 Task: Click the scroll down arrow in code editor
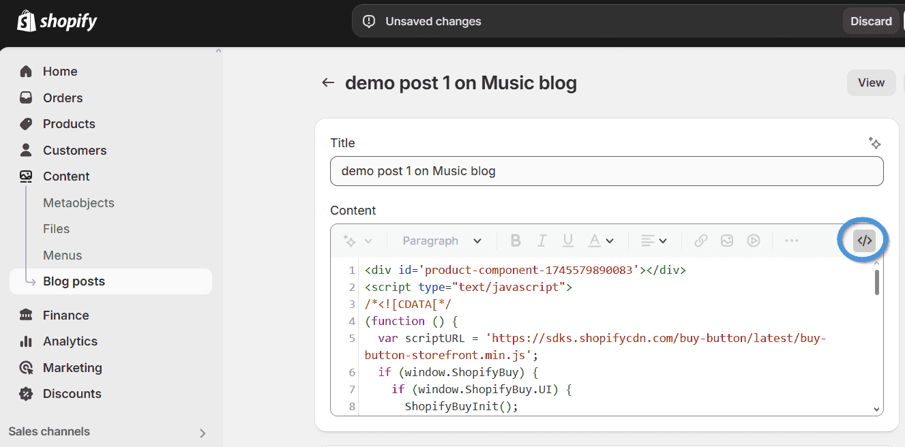[x=876, y=409]
